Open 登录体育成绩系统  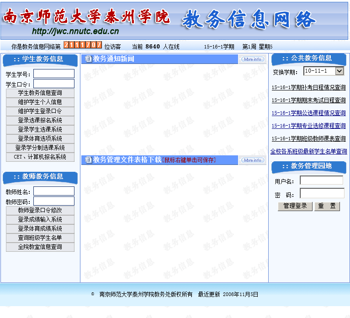(40, 229)
